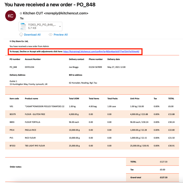Click the Tax £0.00 summary value

coord(163,170)
